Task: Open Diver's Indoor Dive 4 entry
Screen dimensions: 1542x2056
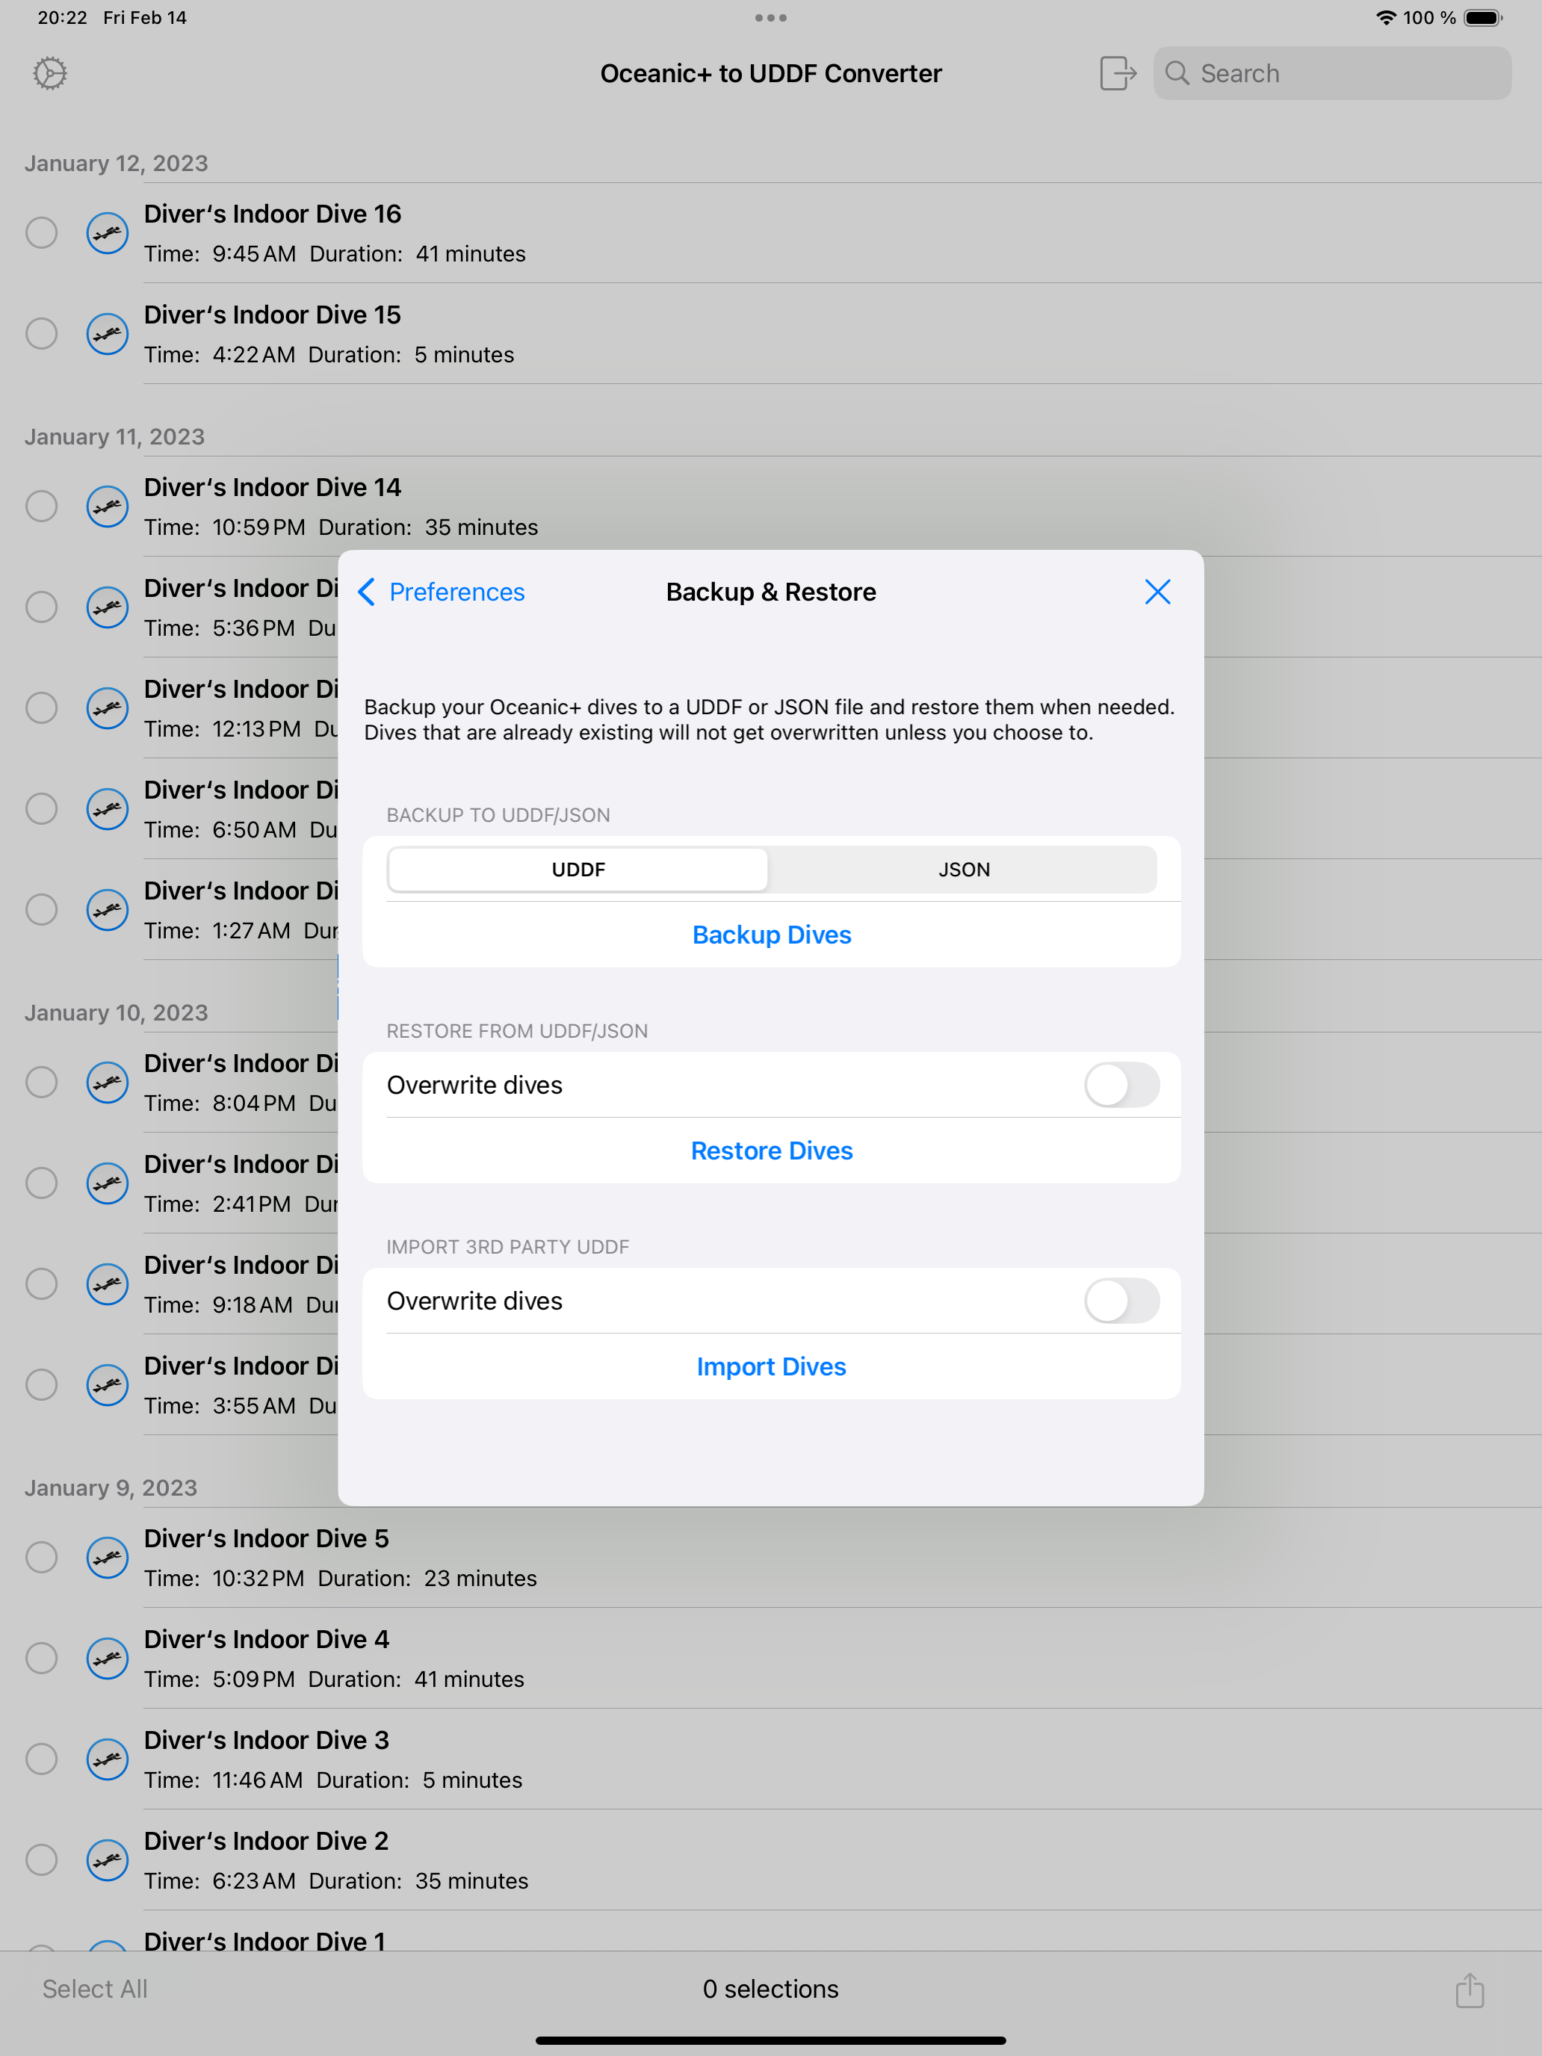Action: point(770,1659)
